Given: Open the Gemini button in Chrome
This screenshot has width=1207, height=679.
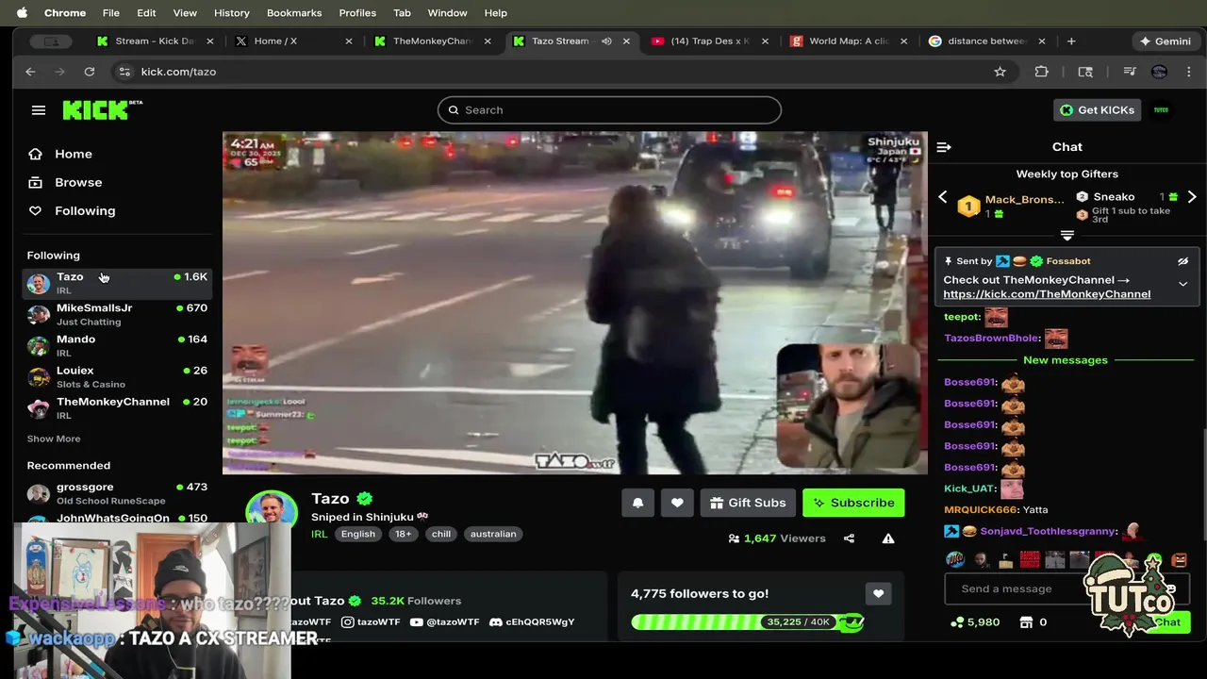Looking at the screenshot, I should point(1165,41).
